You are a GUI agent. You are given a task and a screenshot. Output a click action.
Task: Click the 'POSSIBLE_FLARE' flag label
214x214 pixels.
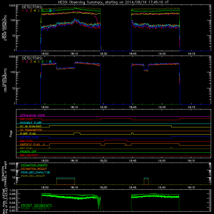point(31,123)
